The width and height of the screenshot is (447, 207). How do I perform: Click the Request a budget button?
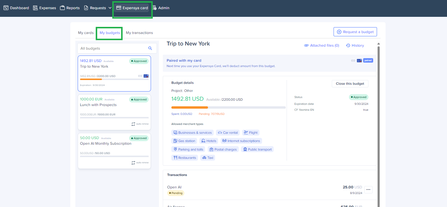355,32
